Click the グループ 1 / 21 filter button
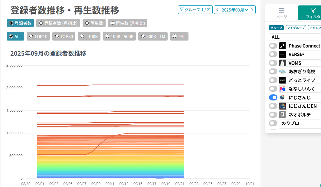321x187 pixels. [x=195, y=10]
